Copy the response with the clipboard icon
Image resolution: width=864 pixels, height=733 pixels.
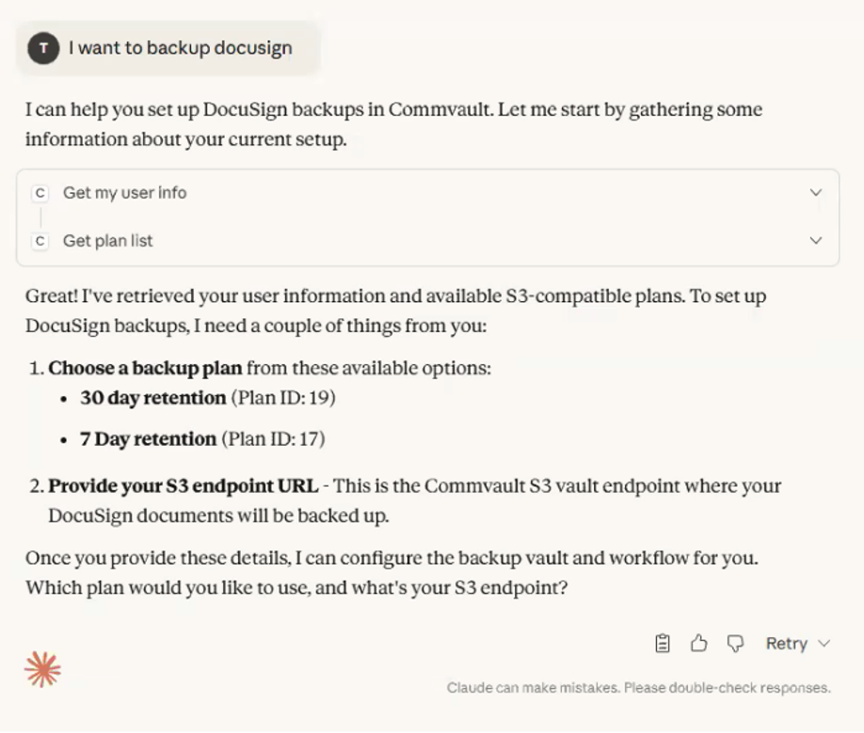[663, 644]
